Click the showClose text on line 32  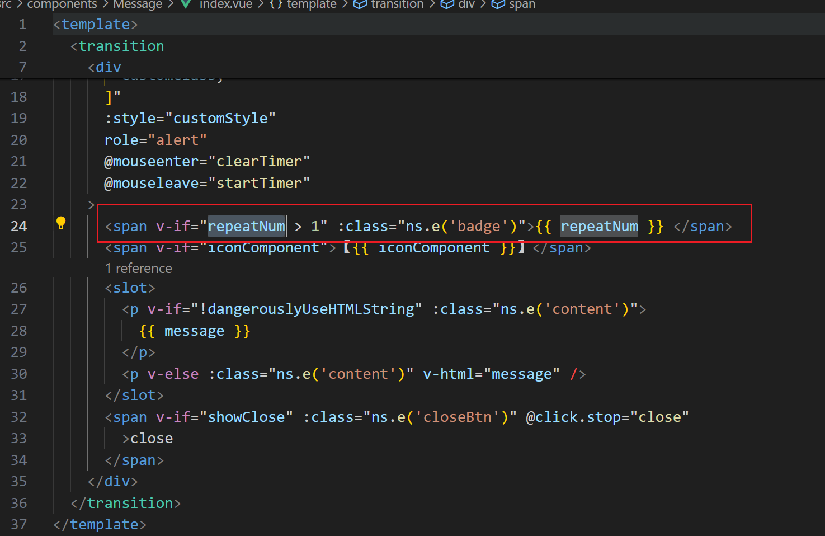pos(247,416)
